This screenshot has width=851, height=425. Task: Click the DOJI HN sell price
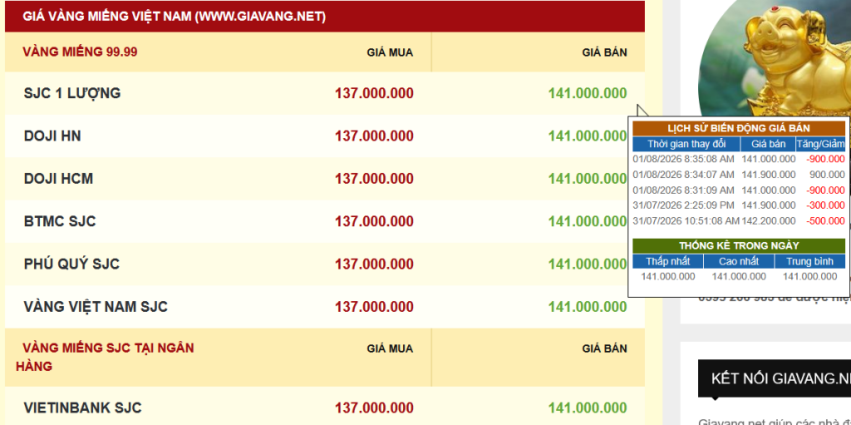[588, 136]
